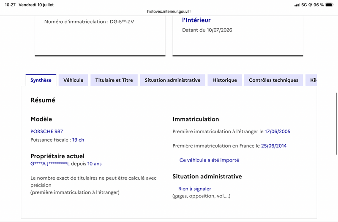338x222 pixels.
Task: Click the (gages, opposition, vol,...) note
Action: (x=202, y=196)
